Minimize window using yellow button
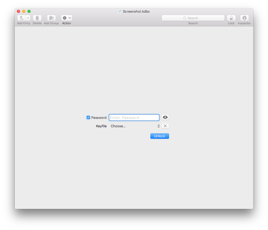This screenshot has width=268, height=230. click(x=24, y=11)
